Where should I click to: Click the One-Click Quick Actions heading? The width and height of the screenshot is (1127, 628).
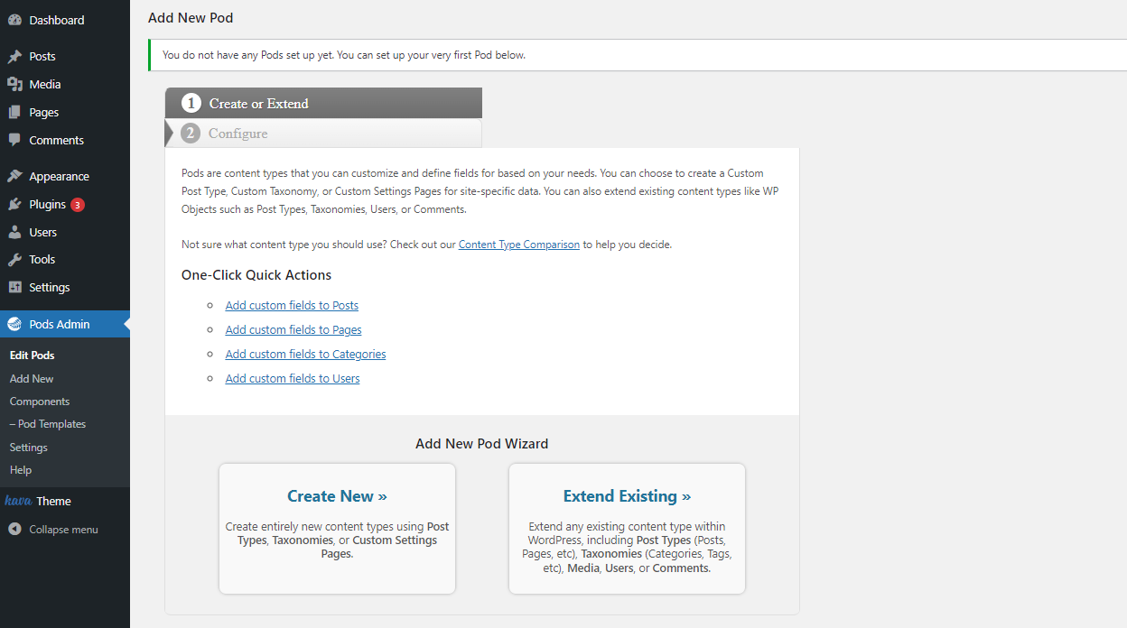coord(256,275)
